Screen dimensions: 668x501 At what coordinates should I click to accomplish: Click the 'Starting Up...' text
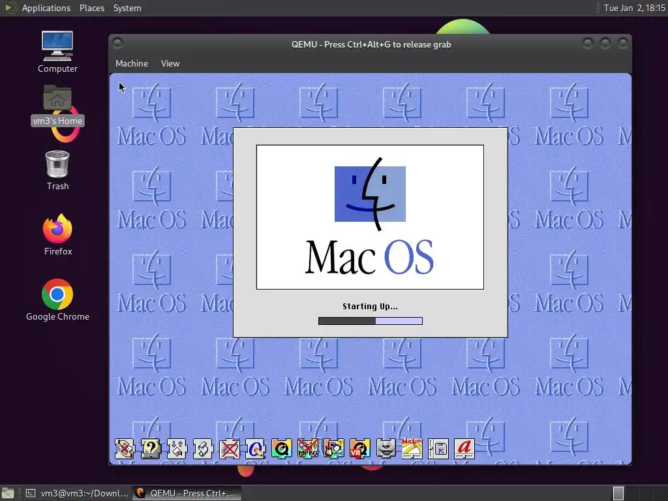pyautogui.click(x=370, y=307)
